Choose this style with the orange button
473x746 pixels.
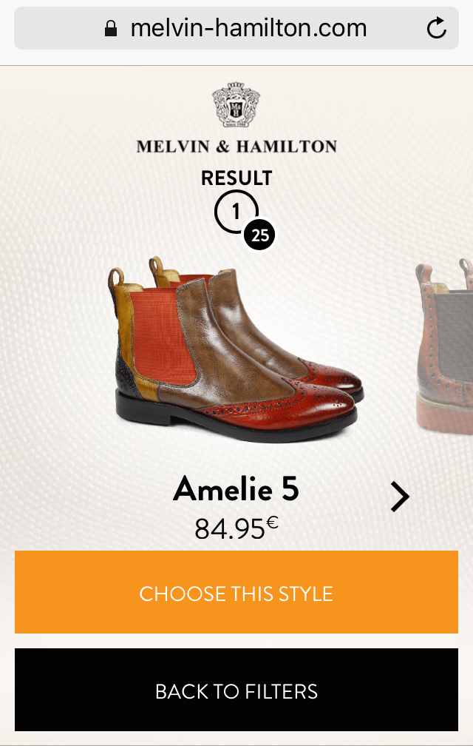pyautogui.click(x=236, y=592)
